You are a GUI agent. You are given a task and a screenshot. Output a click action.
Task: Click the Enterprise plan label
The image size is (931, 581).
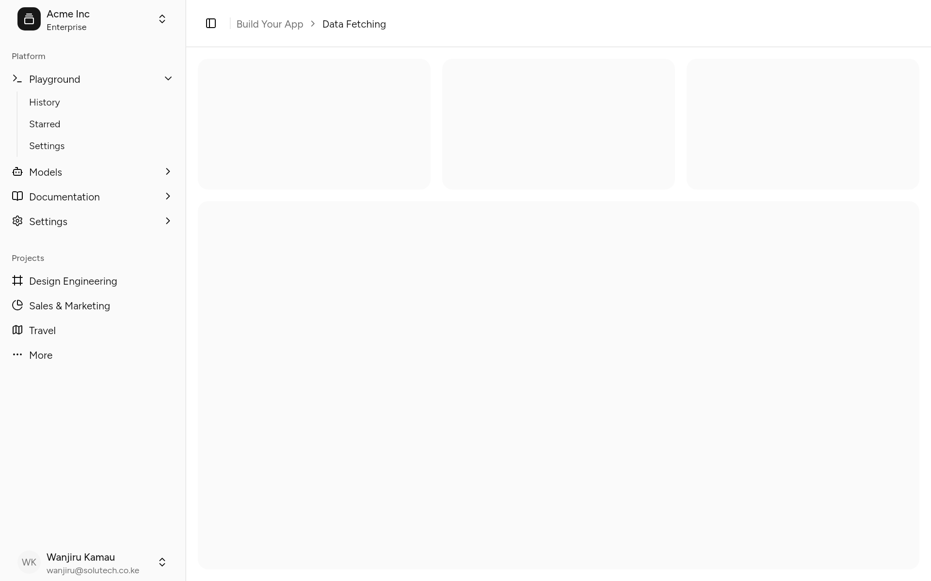click(66, 27)
